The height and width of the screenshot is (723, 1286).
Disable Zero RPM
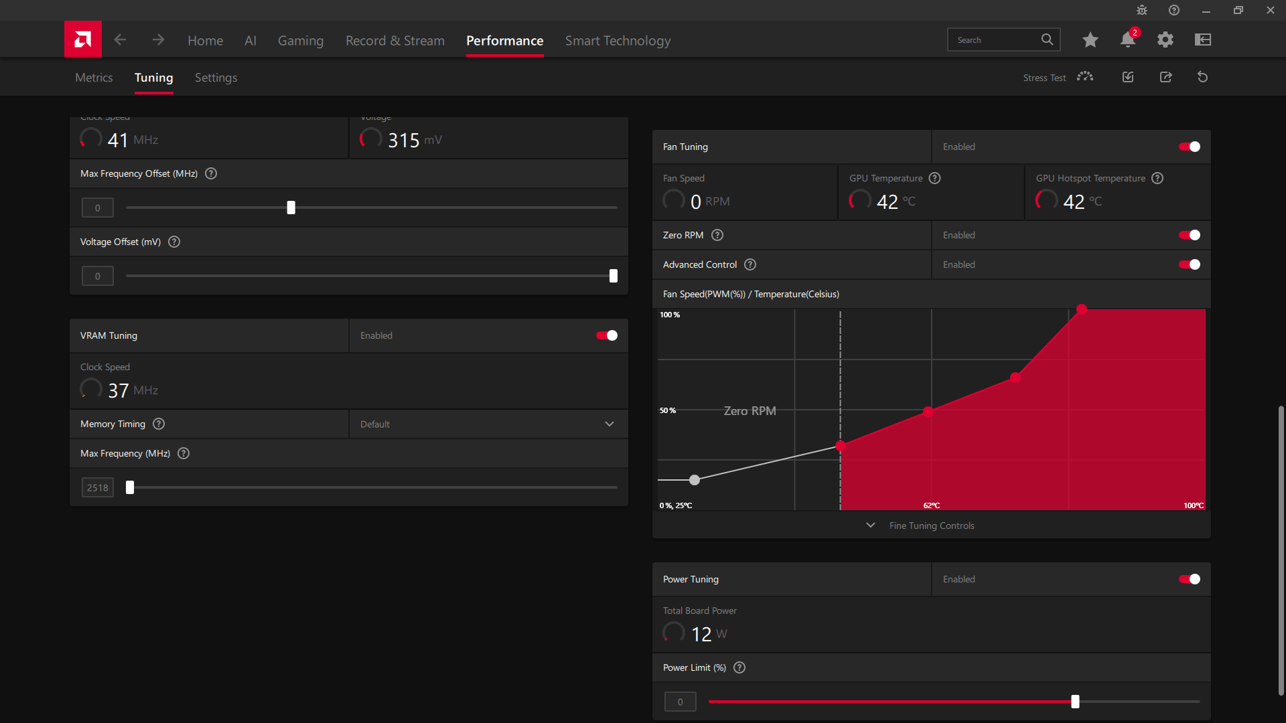[1189, 235]
